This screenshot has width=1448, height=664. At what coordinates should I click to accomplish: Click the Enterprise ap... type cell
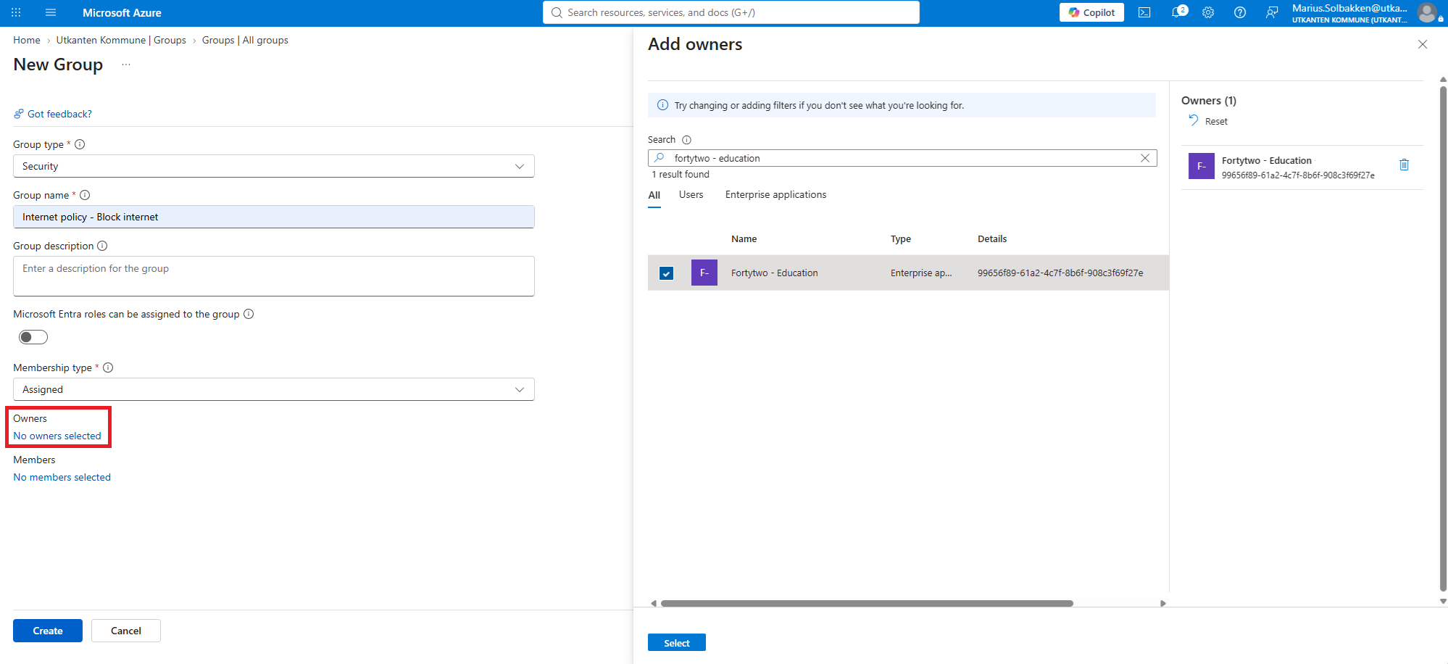coord(921,273)
